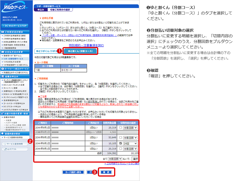Click the pencil icon beside お届け内容の変更・照会

tap(3, 113)
